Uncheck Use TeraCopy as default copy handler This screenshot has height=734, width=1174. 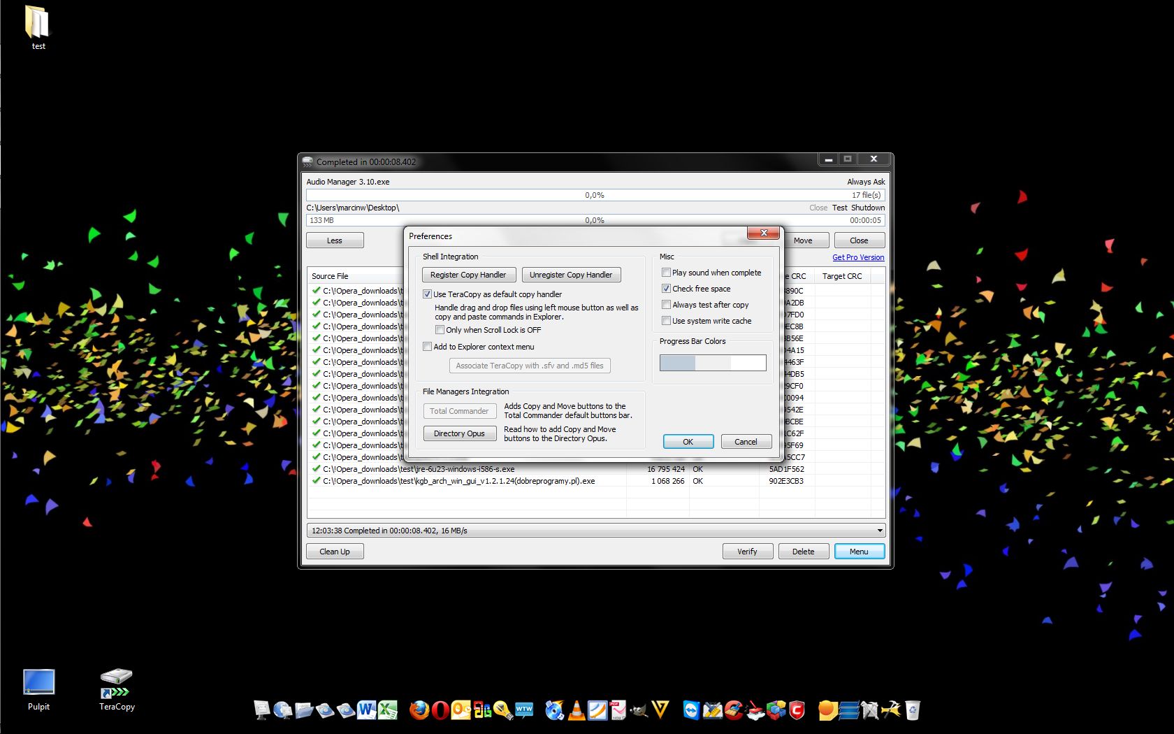[x=427, y=294]
